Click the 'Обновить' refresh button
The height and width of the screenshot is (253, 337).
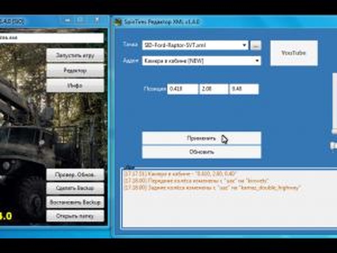201,152
